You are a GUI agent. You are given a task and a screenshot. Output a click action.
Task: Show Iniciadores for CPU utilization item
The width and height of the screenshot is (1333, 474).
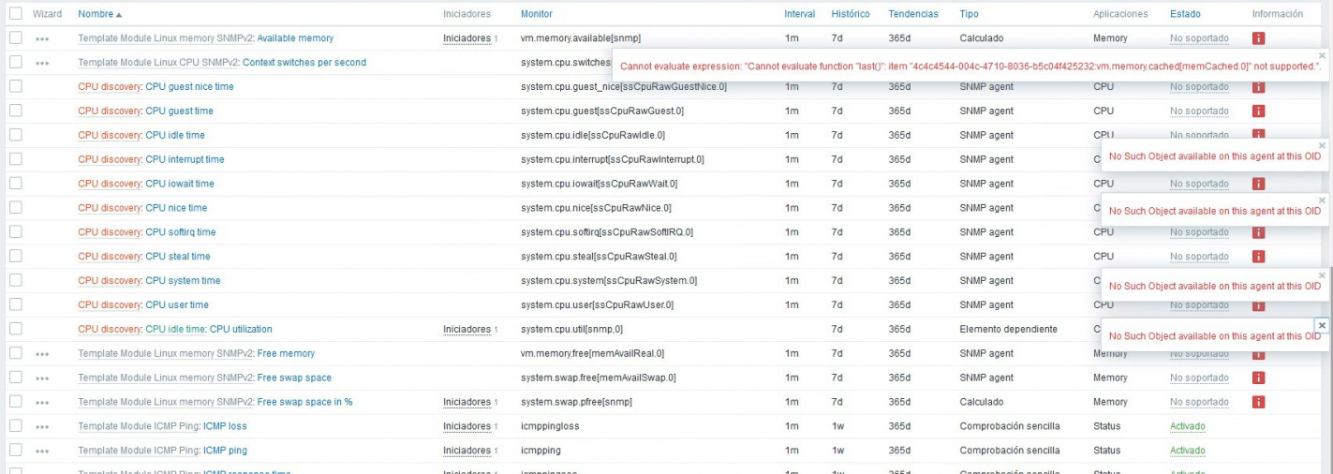(x=467, y=330)
